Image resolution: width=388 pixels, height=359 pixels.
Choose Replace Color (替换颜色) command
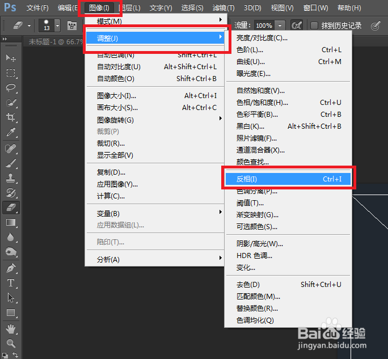click(x=288, y=309)
